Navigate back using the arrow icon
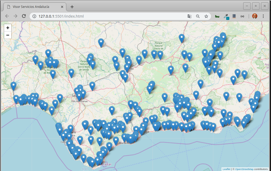271x171 pixels. point(7,16)
